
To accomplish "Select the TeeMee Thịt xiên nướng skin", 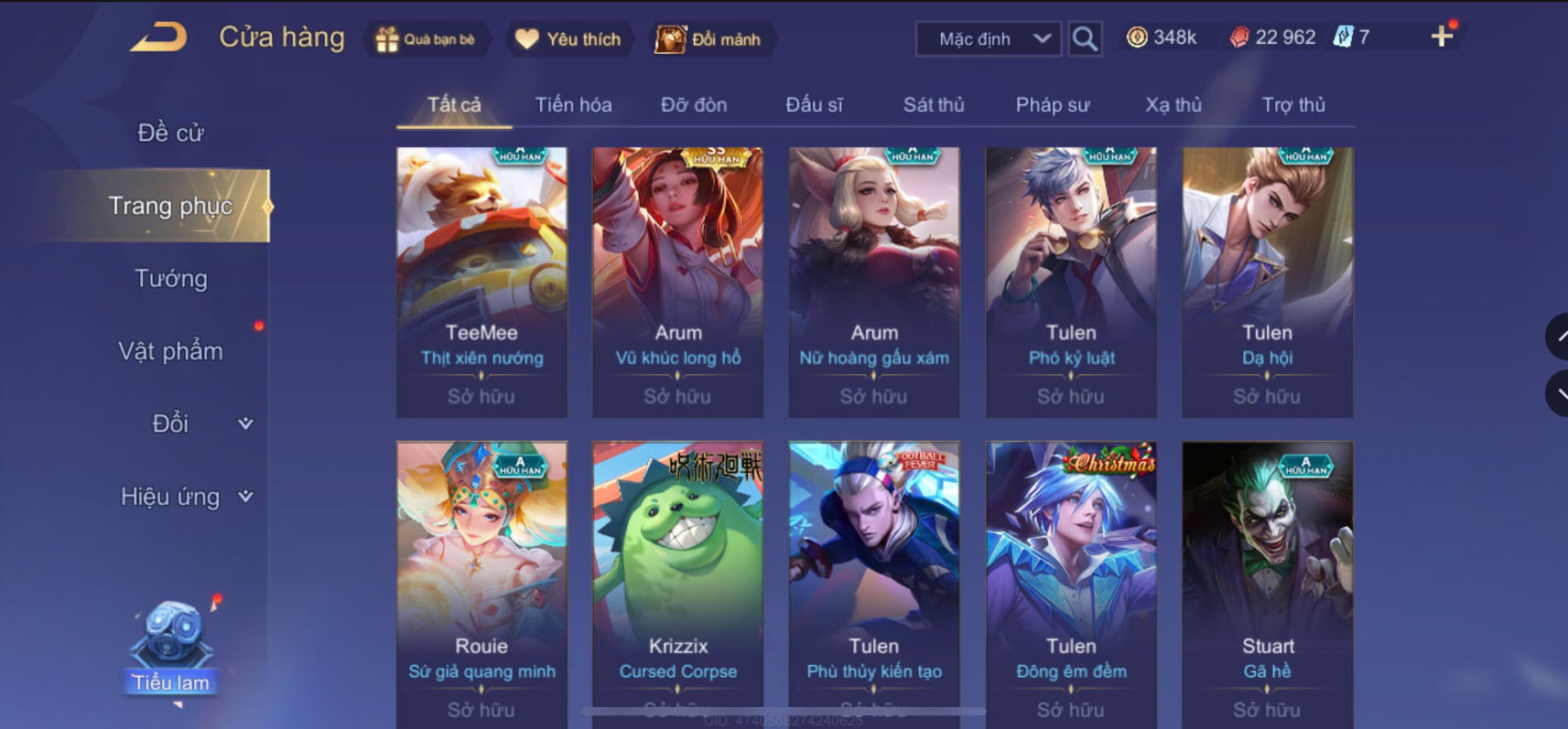I will click(481, 283).
